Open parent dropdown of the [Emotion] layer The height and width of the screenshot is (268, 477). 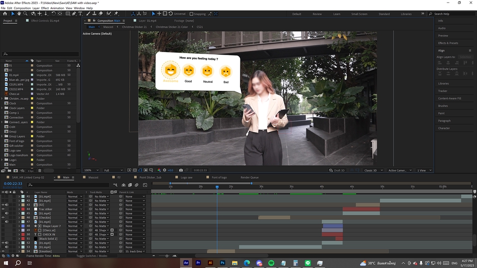[x=135, y=251]
